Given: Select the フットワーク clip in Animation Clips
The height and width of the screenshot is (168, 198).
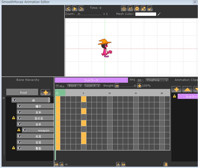Looking at the screenshot, I should (x=188, y=96).
